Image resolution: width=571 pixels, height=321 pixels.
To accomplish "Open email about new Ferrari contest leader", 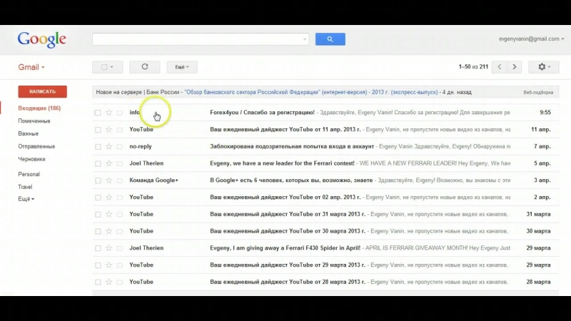I will pos(282,163).
